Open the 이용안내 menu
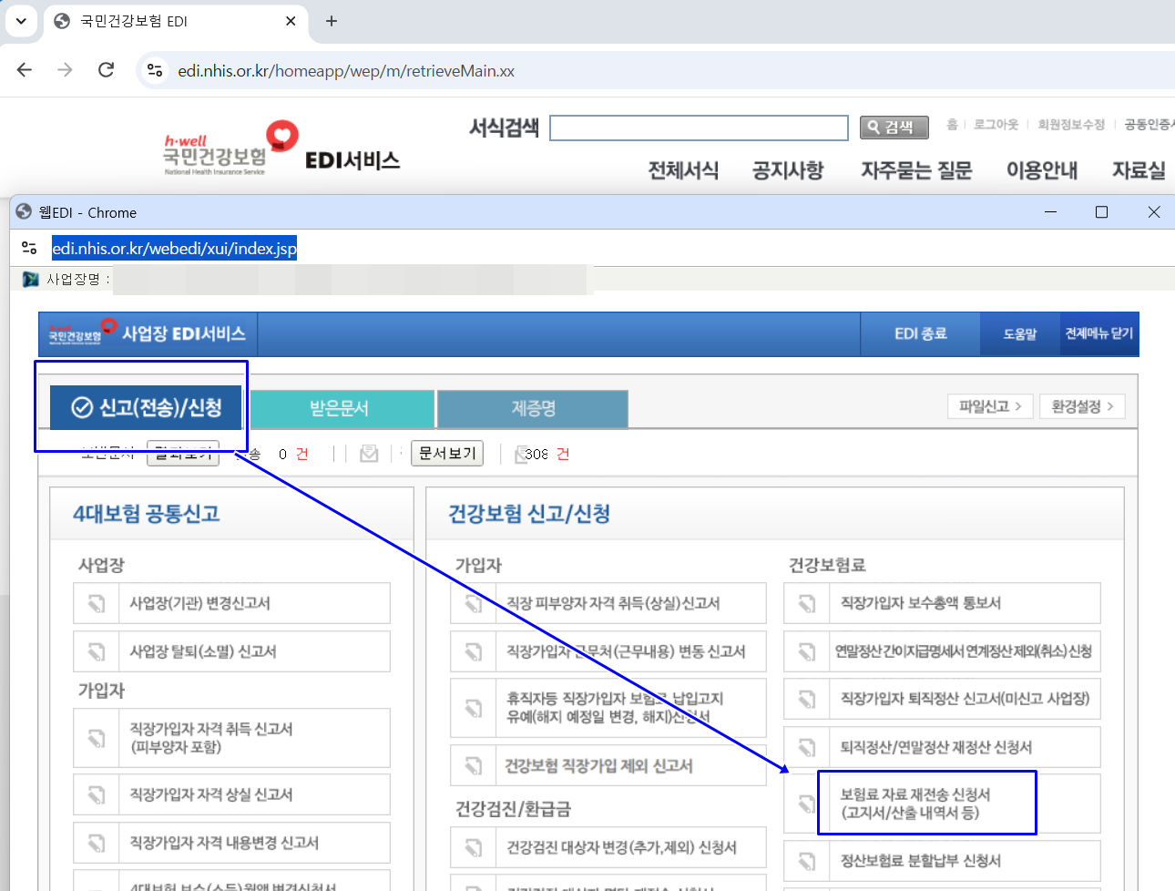The image size is (1175, 891). click(x=1042, y=170)
